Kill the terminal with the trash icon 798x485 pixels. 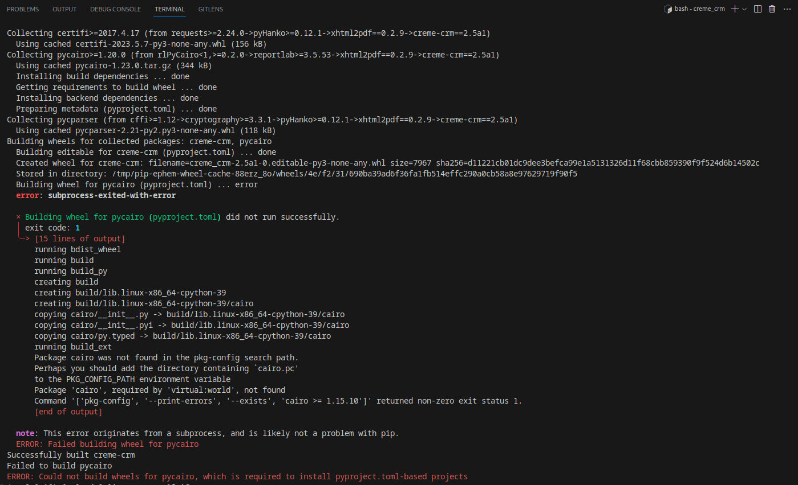[772, 9]
